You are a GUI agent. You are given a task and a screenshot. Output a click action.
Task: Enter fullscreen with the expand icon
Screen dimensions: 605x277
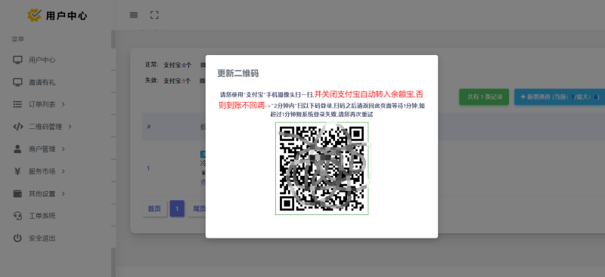pyautogui.click(x=154, y=15)
